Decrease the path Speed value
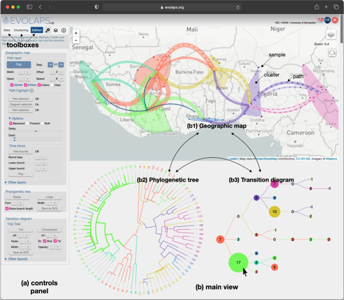This screenshot has width=344, height=300. pos(52,79)
